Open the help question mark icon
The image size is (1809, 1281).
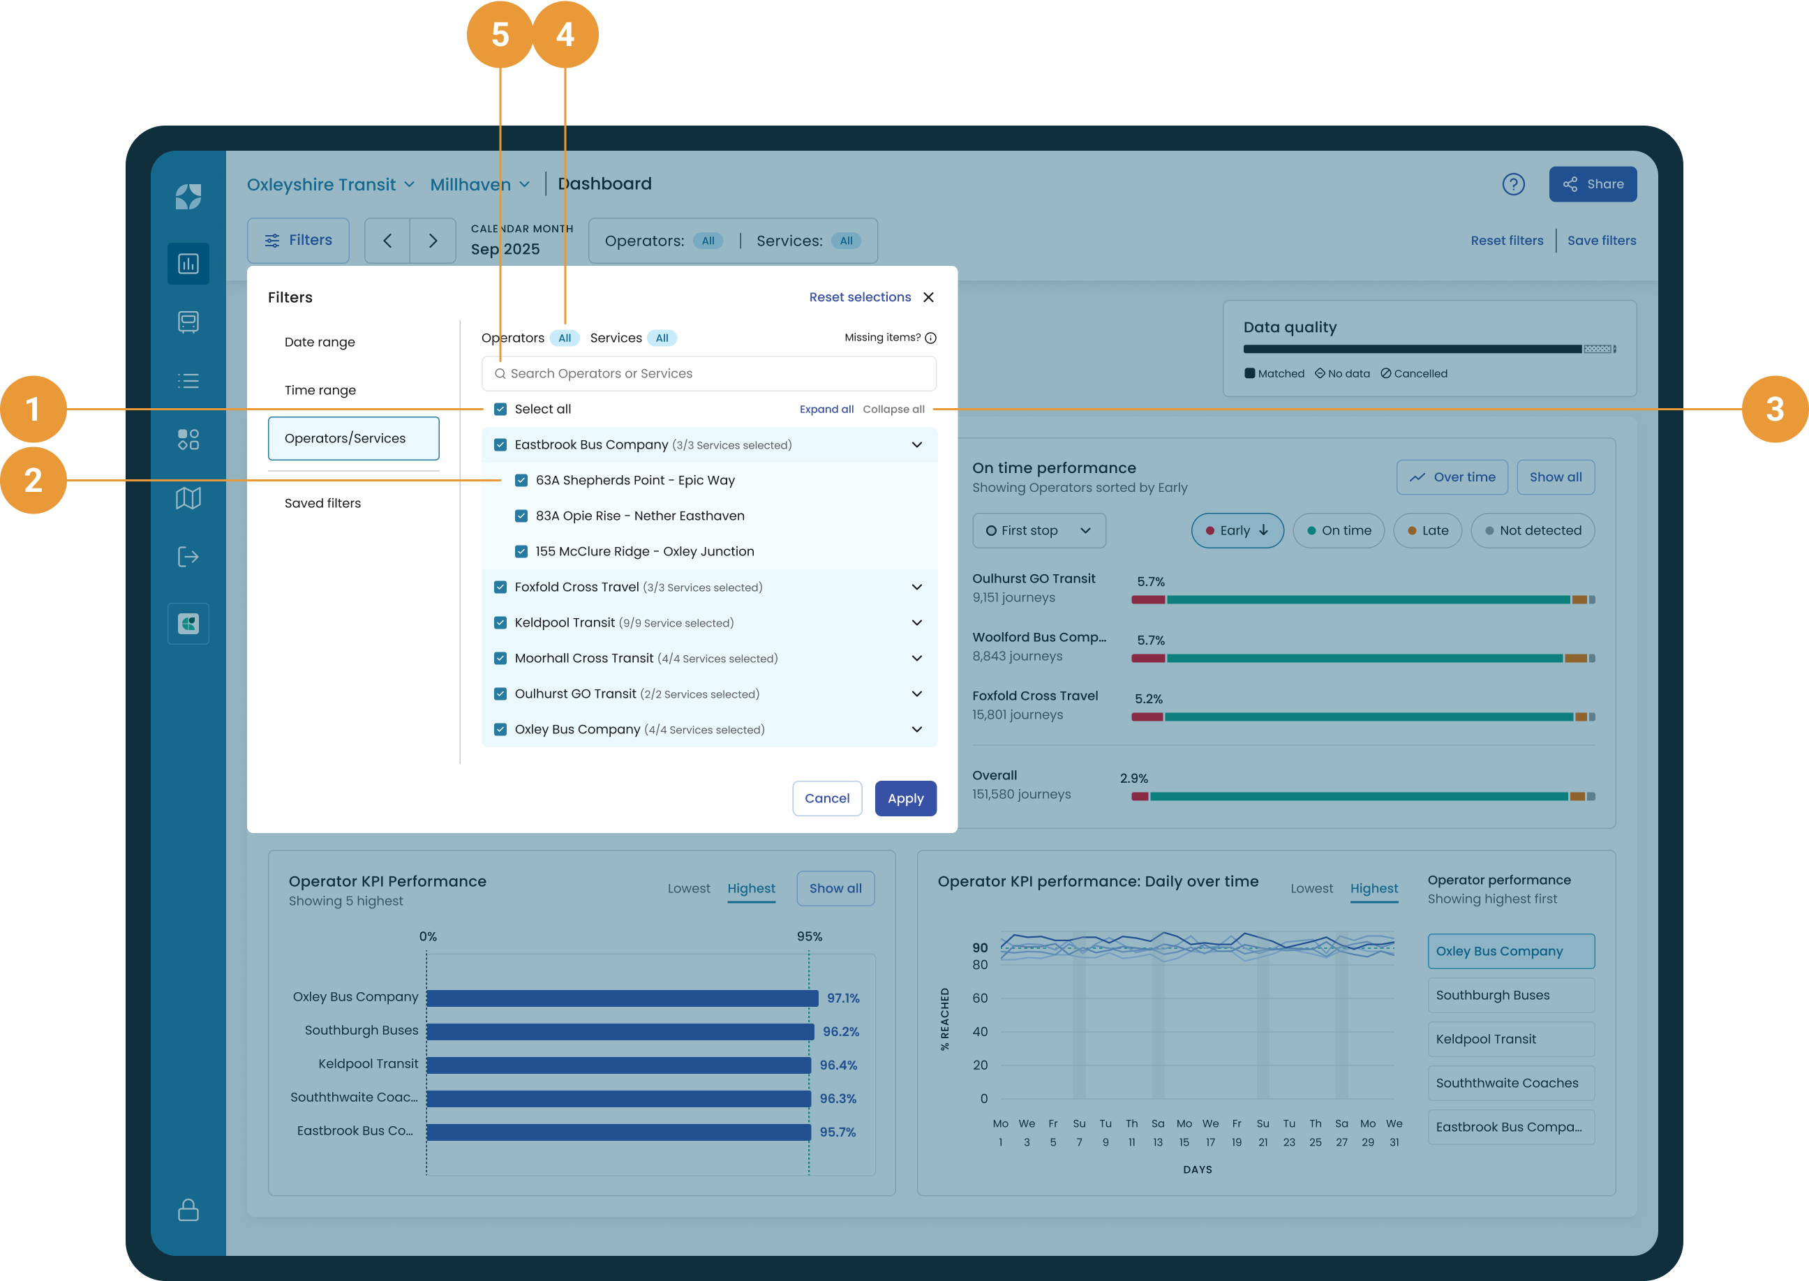click(x=1513, y=185)
